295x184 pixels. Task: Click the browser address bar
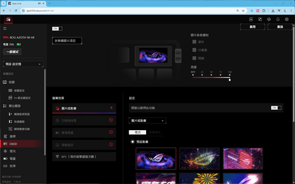point(130,11)
